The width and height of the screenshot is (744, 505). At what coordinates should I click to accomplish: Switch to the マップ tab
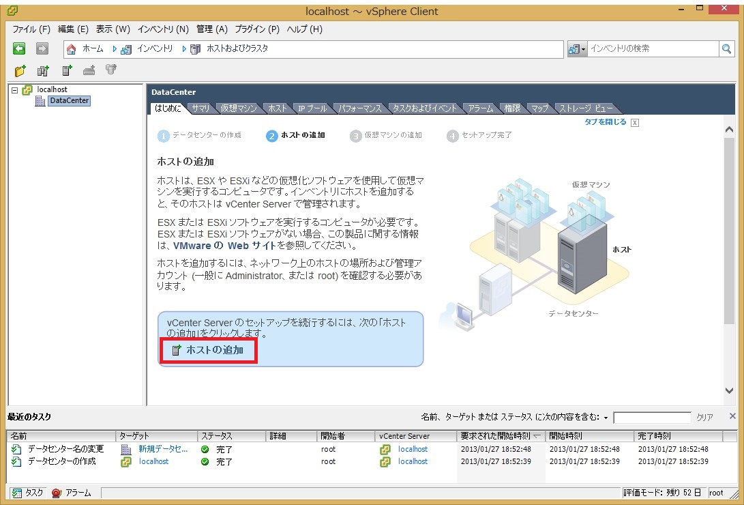tap(539, 109)
